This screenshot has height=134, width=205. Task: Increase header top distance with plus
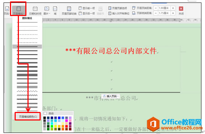click(173, 8)
